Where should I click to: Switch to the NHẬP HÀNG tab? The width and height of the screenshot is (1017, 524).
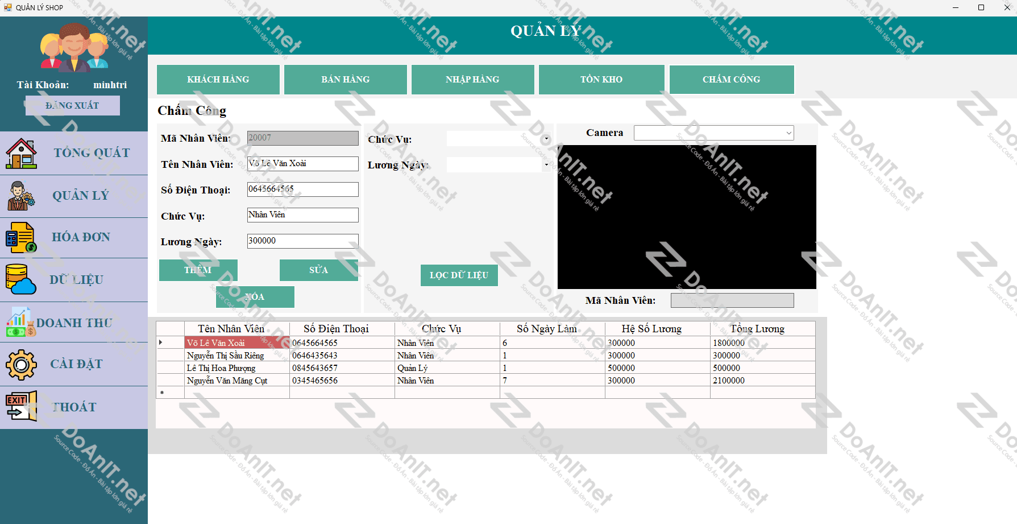[473, 80]
